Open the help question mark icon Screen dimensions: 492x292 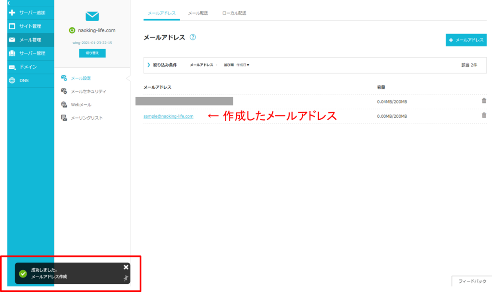click(193, 37)
